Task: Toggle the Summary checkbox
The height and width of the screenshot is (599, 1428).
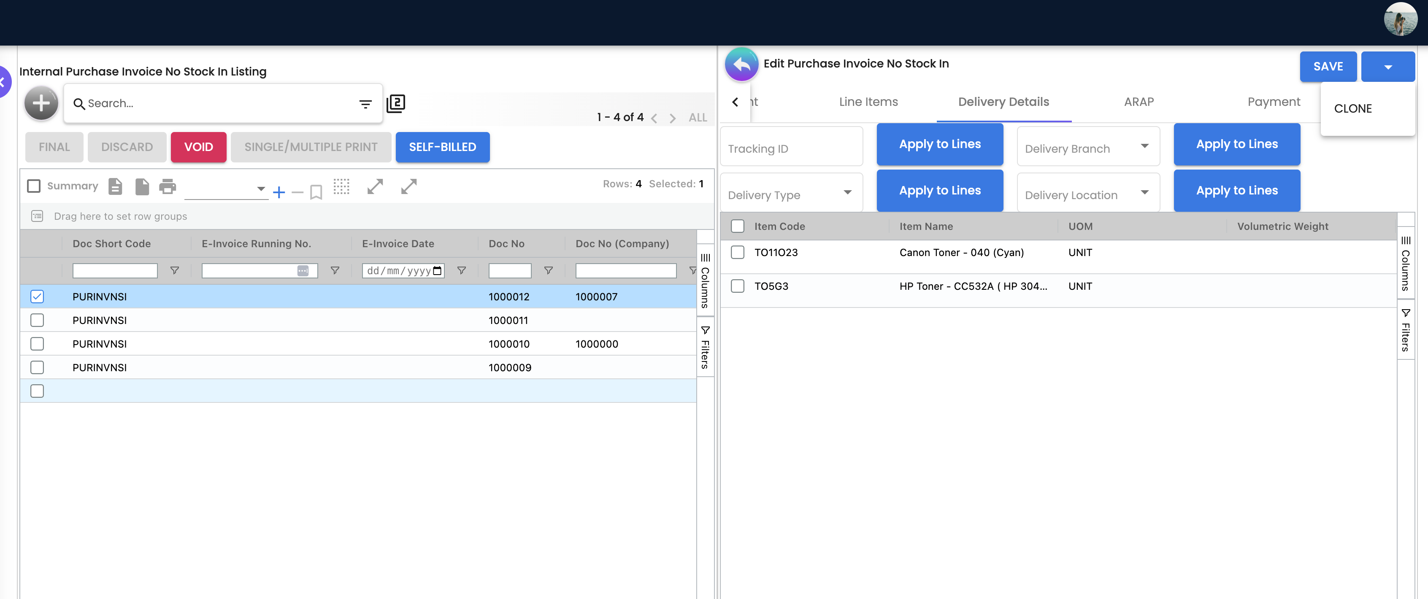Action: point(34,186)
